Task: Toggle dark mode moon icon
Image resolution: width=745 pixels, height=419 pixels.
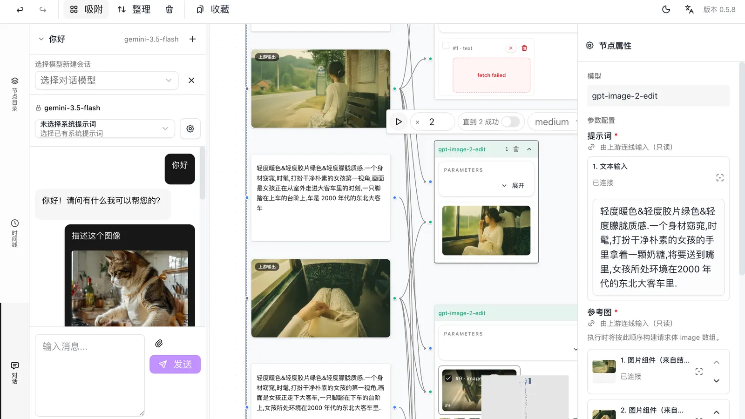Action: (x=666, y=9)
